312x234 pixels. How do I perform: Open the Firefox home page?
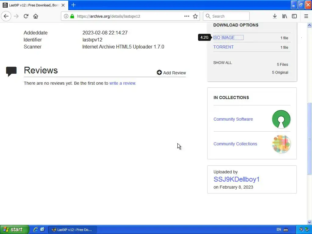click(x=36, y=16)
